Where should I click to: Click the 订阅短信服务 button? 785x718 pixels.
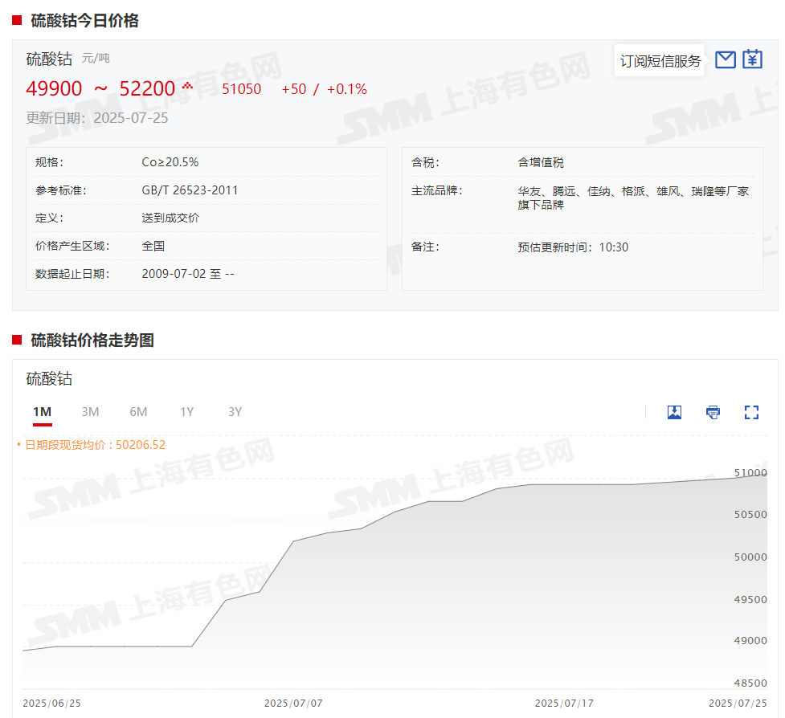[660, 61]
